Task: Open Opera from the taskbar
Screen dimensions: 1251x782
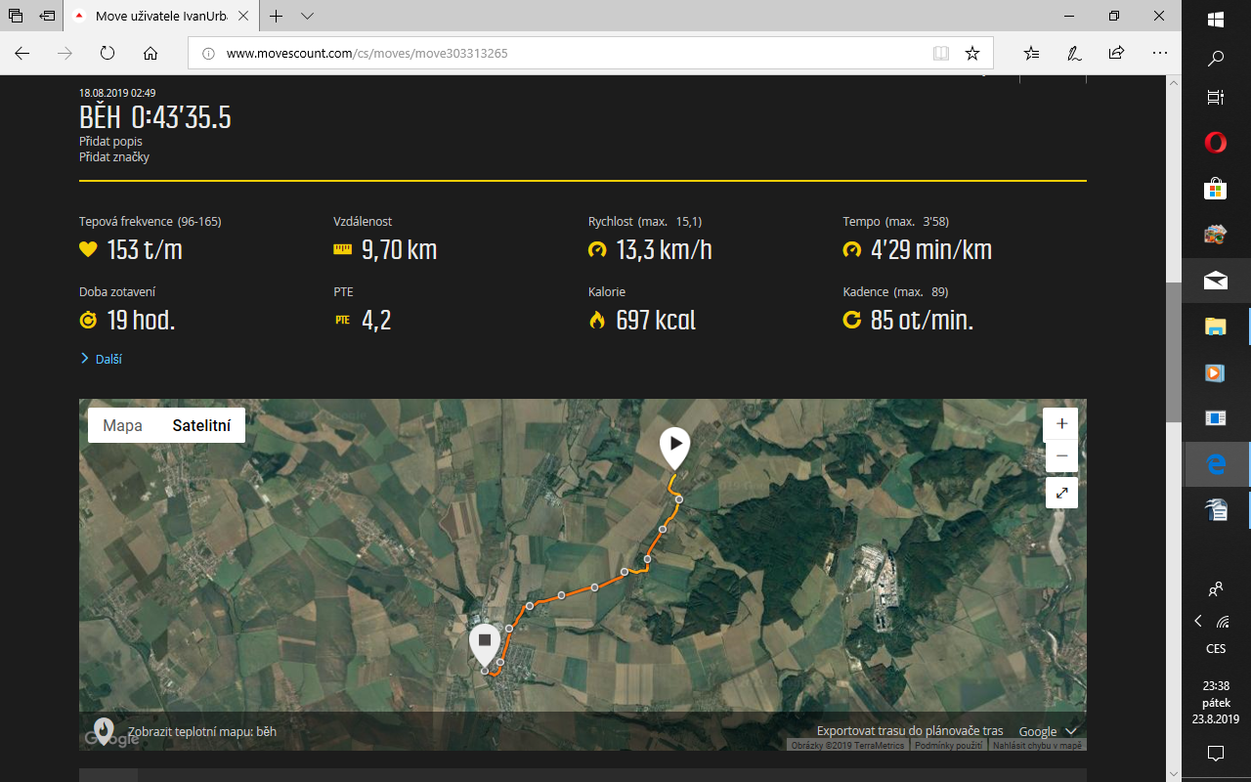Action: (1215, 143)
